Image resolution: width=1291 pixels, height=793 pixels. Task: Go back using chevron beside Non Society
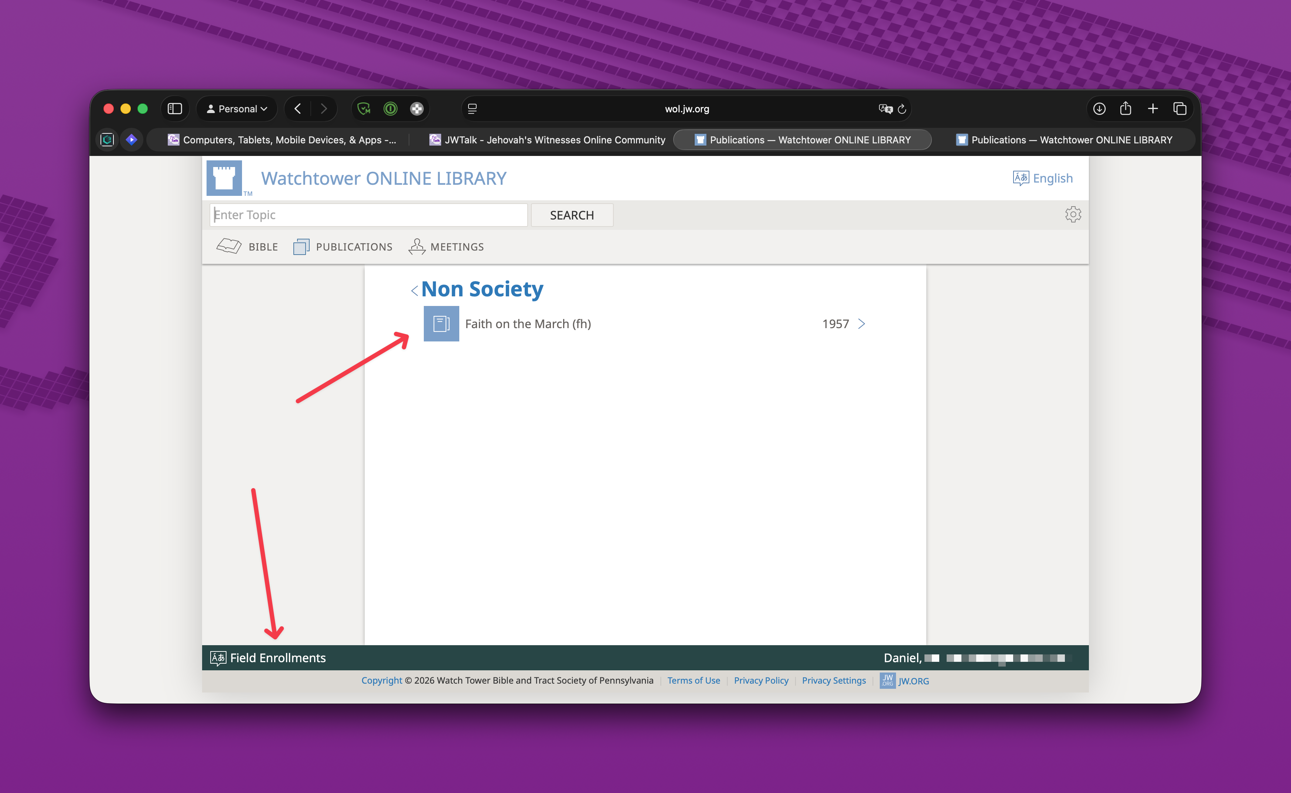pyautogui.click(x=414, y=290)
